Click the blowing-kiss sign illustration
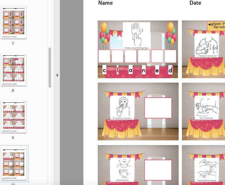 pyautogui.click(x=122, y=107)
